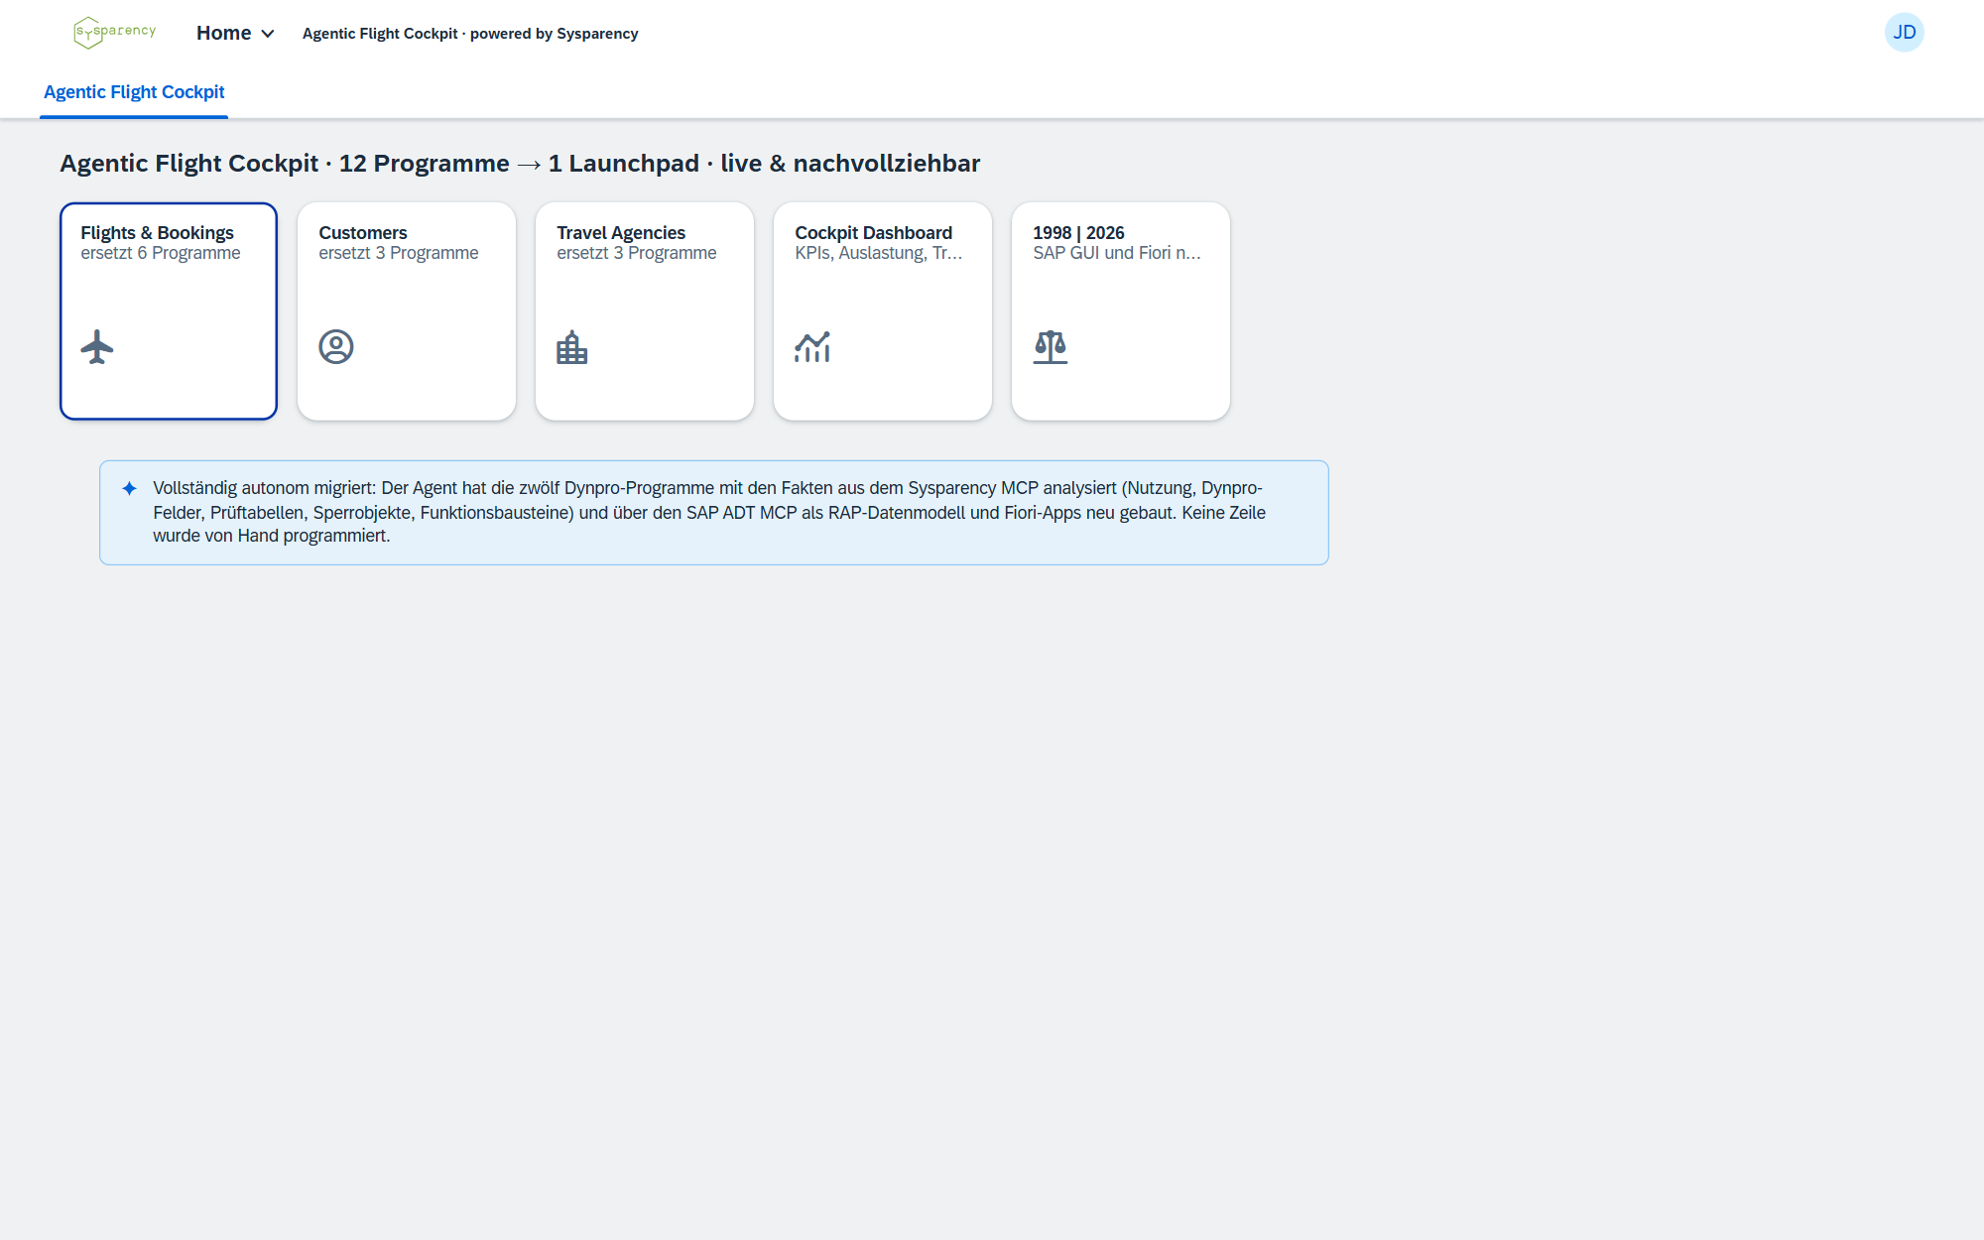Click the Sysparency logo
Image resolution: width=1984 pixels, height=1240 pixels.
click(x=115, y=33)
